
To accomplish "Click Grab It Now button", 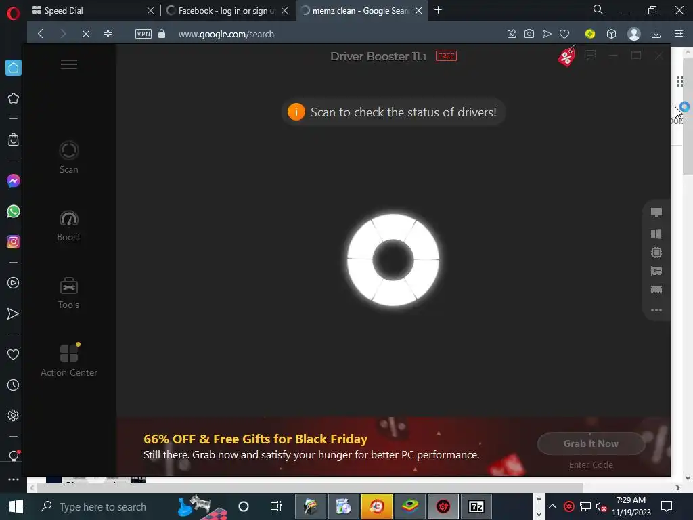I will [x=591, y=443].
